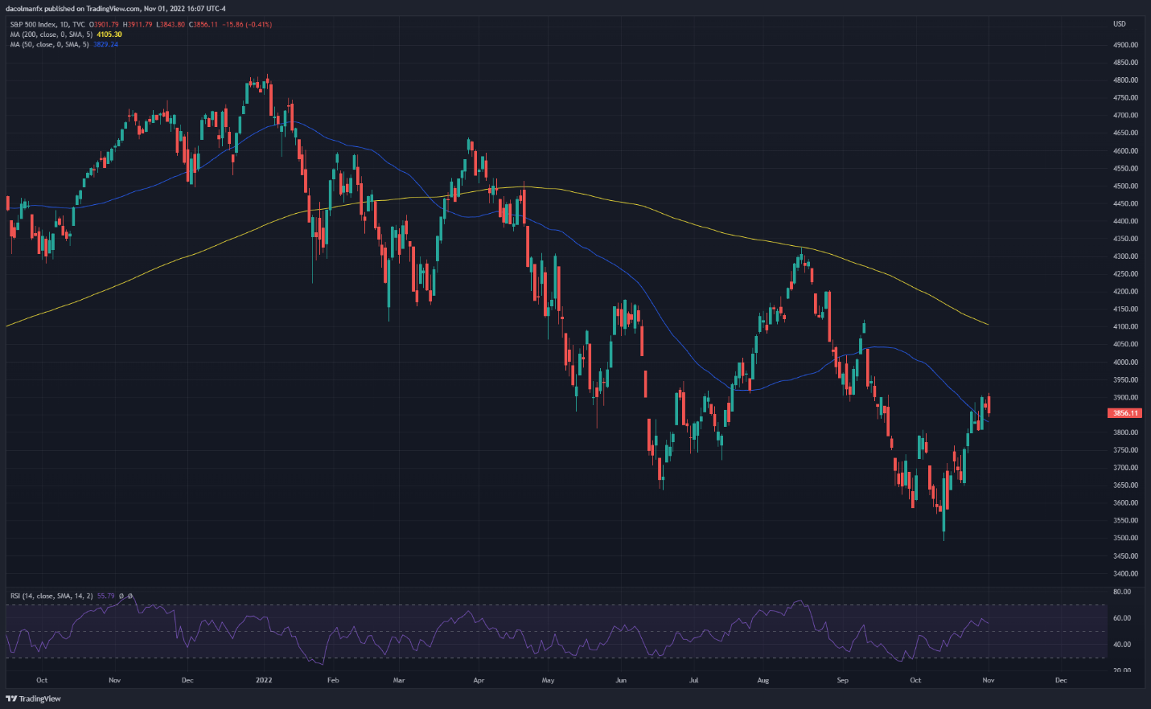
Task: Click the yellow 200 MA value 4105.30
Action: (109, 35)
